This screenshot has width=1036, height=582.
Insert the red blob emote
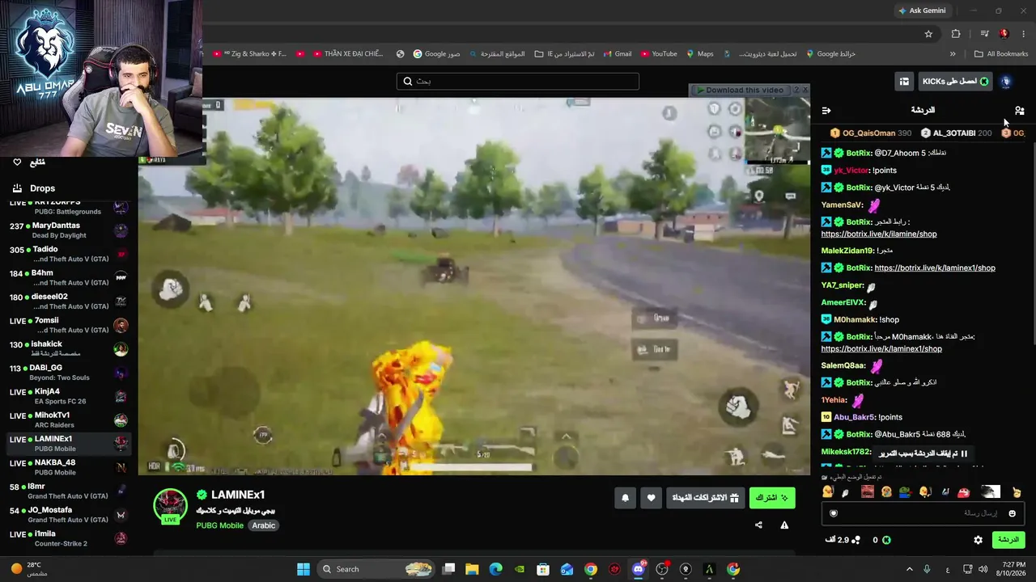coord(963,491)
